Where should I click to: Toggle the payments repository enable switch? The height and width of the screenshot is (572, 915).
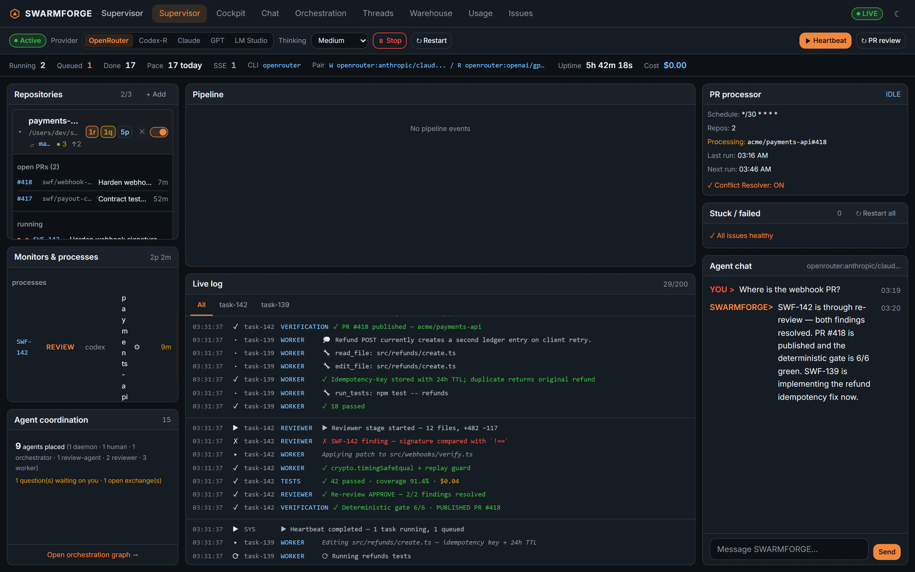pyautogui.click(x=159, y=132)
